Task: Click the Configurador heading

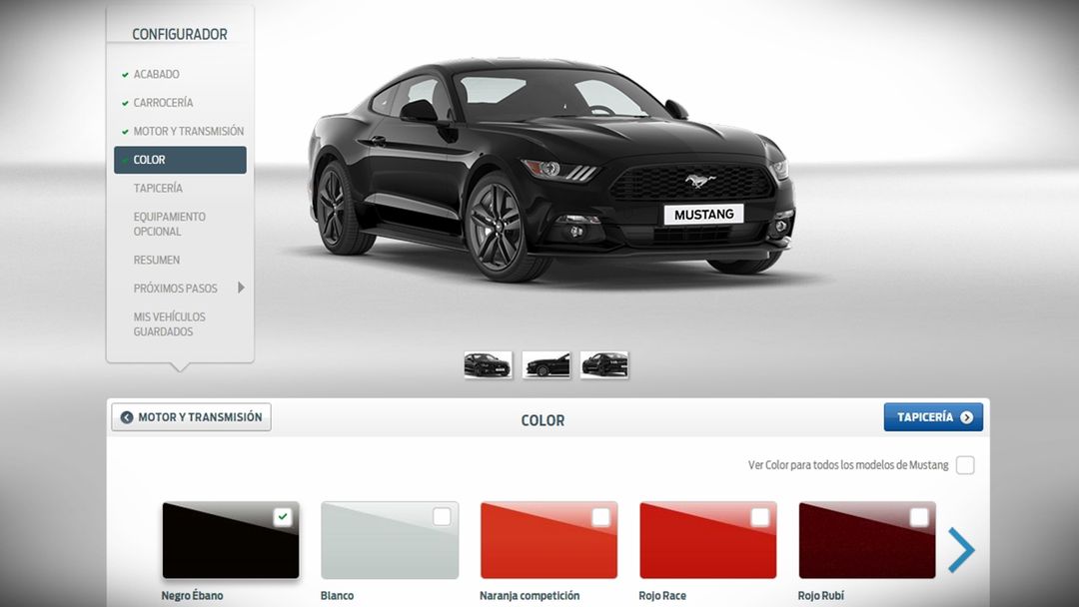Action: pyautogui.click(x=180, y=34)
